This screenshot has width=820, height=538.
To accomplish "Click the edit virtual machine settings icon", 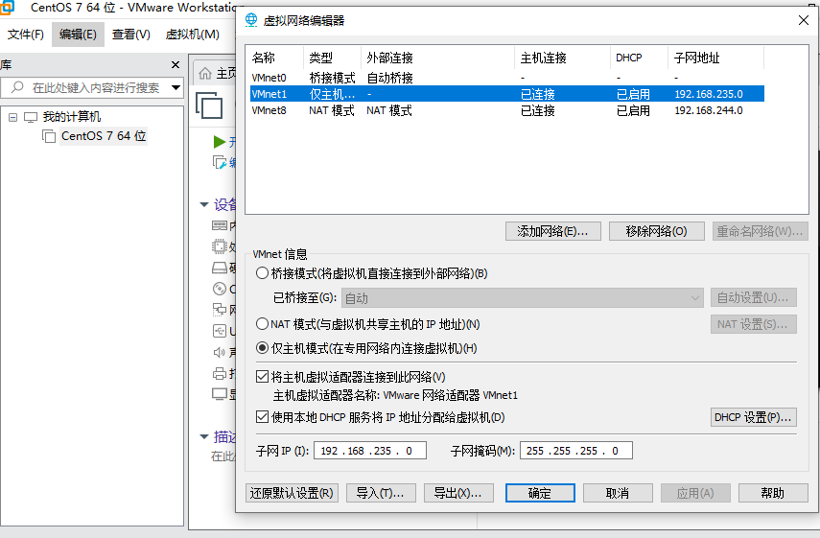I will point(220,163).
